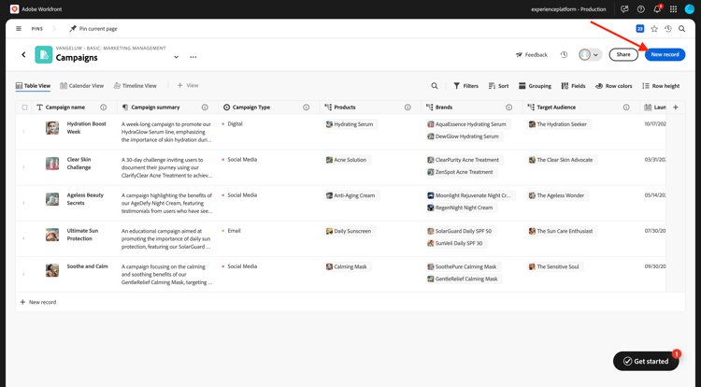Click the SolarGuard Daily SPF 50 brand tag

click(460, 231)
